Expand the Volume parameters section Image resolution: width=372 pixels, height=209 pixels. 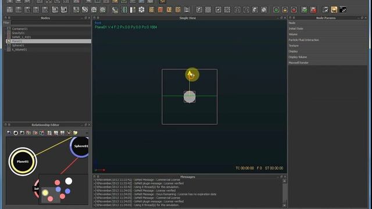pos(328,34)
